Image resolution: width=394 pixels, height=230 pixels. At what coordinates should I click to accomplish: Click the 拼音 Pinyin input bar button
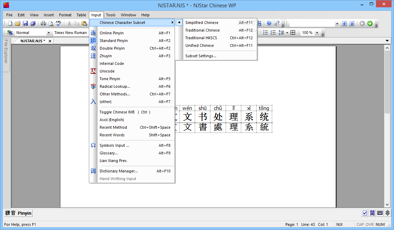18,213
